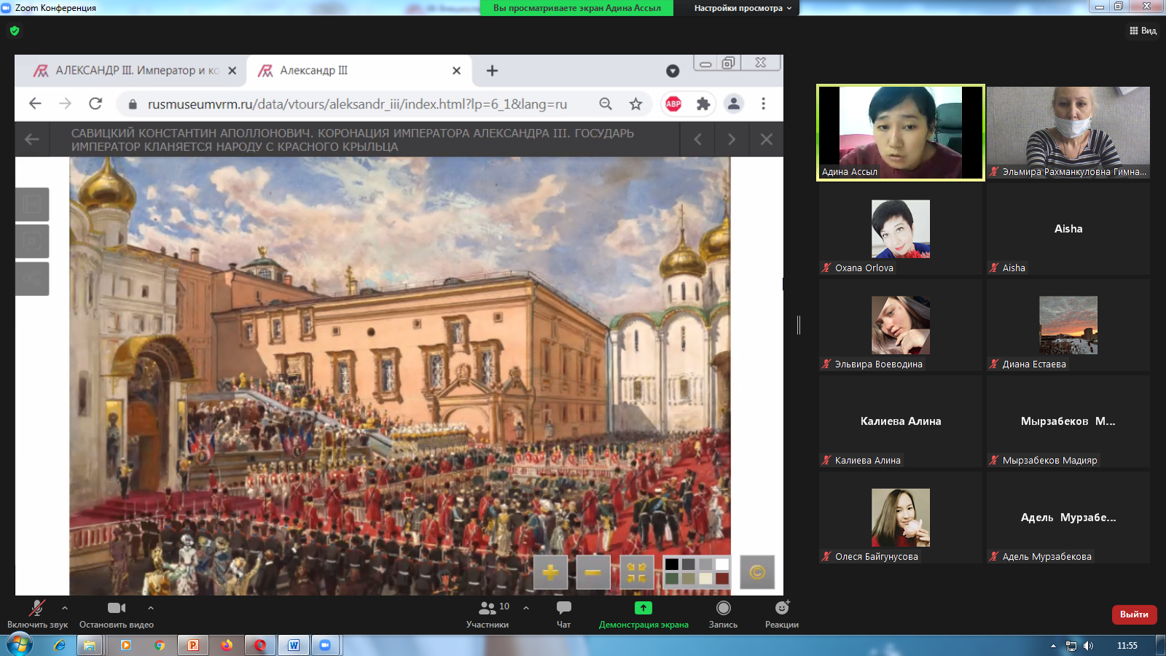Screen dimensions: 1166x656
Task: Zoom into the painting with the yellow plus button
Action: [550, 572]
